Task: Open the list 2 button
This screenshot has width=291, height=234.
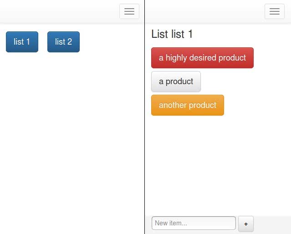Action: point(63,42)
